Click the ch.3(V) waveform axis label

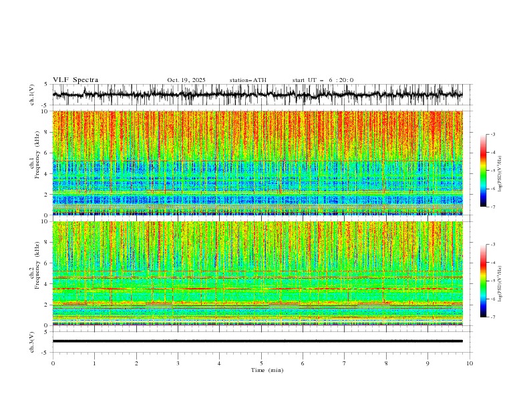(x=32, y=342)
